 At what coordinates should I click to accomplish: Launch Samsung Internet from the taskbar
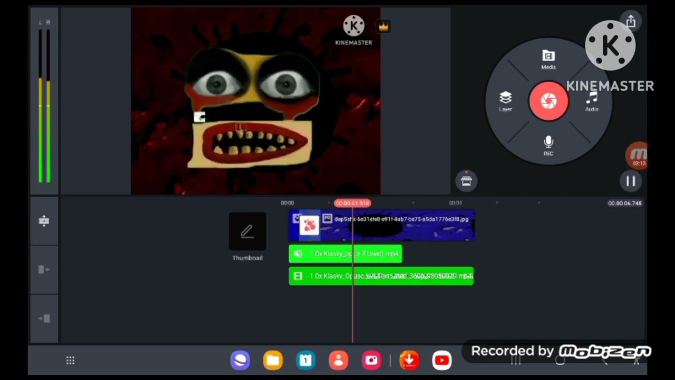click(x=240, y=360)
